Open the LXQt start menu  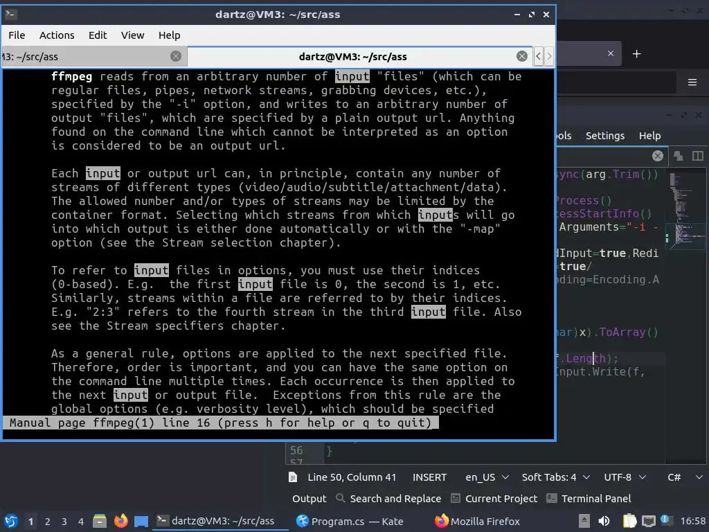pos(11,521)
